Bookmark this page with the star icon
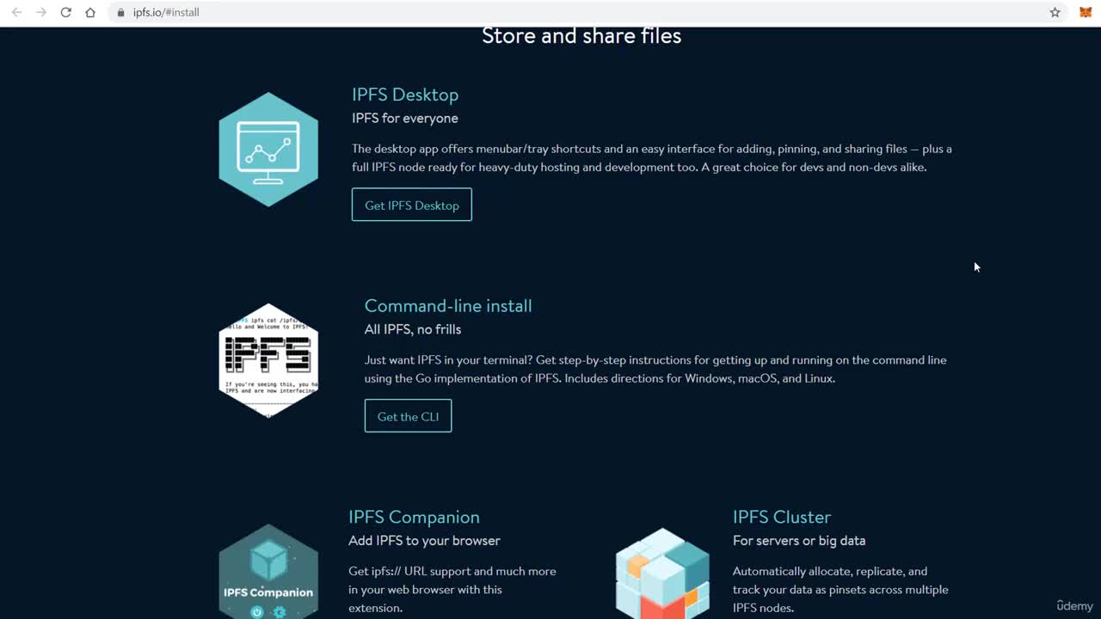 [1055, 13]
